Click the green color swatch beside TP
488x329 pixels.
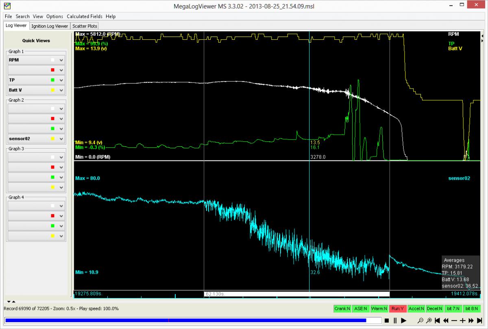(x=52, y=80)
